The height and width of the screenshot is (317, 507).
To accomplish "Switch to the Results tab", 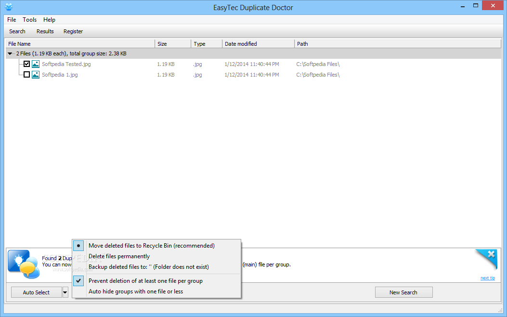I will (45, 31).
